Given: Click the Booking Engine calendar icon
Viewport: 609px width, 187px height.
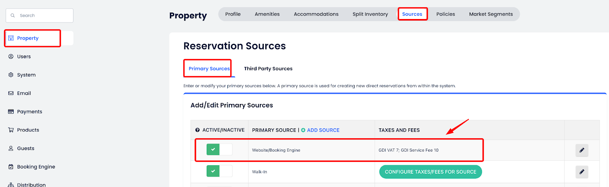Looking at the screenshot, I should (x=11, y=166).
